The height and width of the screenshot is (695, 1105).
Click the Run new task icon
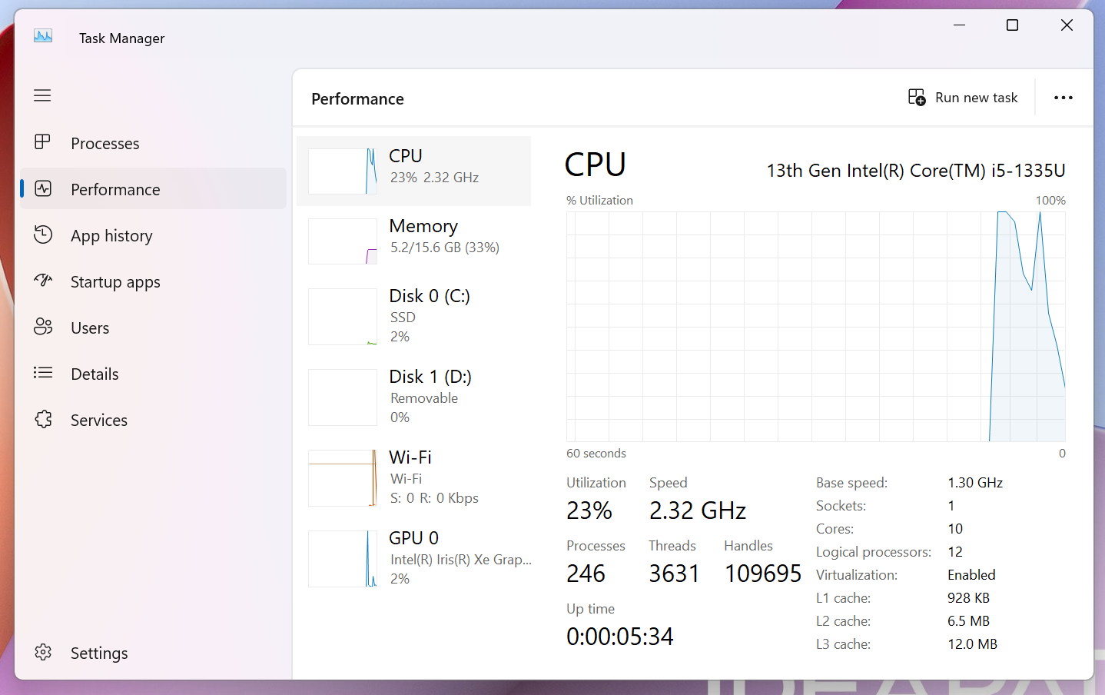pyautogui.click(x=917, y=97)
